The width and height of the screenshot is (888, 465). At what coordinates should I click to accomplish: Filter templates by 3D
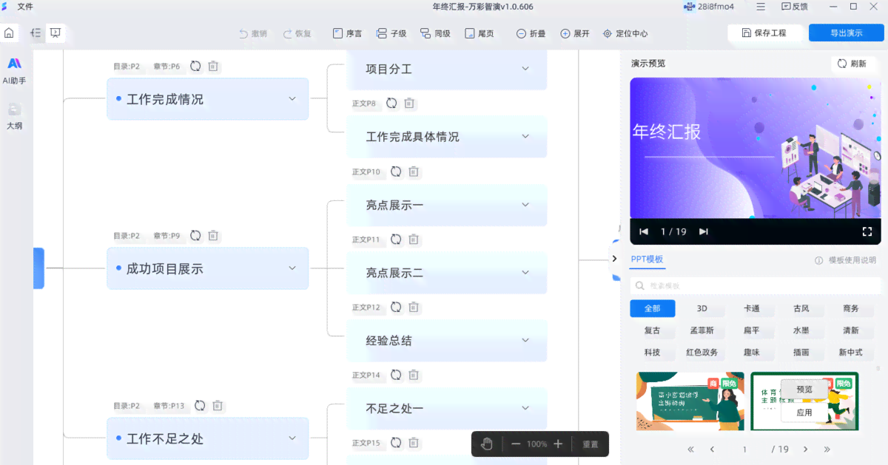[x=702, y=308]
